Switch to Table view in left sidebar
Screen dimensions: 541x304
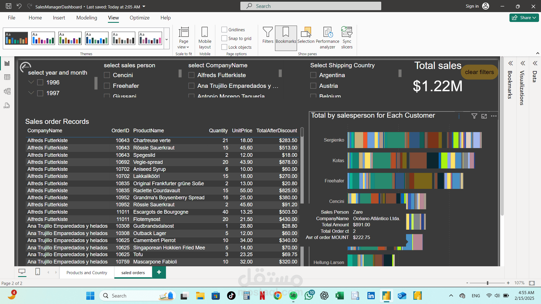click(7, 77)
